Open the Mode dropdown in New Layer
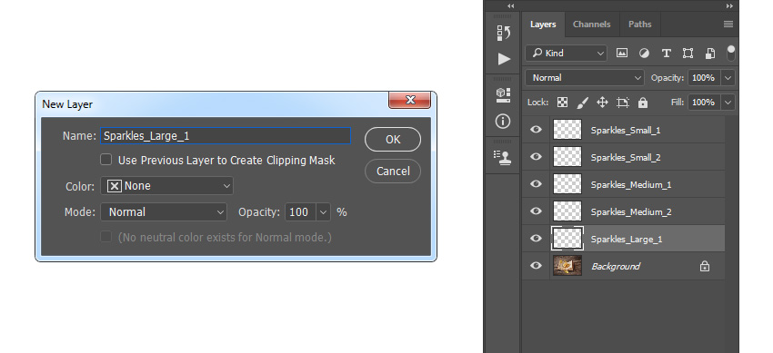This screenshot has width=773, height=353. [164, 212]
